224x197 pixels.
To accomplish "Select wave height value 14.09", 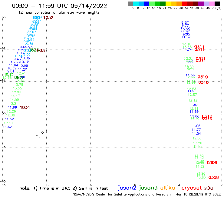I will click(15, 100).
